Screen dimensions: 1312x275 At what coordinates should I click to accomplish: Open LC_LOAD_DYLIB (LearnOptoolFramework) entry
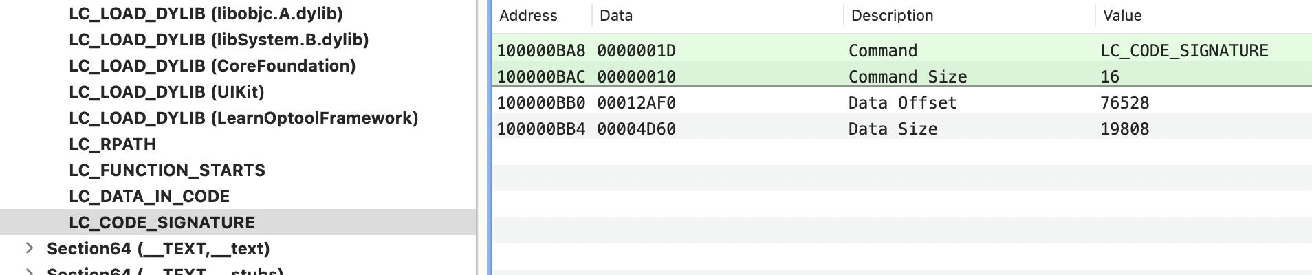(x=243, y=118)
